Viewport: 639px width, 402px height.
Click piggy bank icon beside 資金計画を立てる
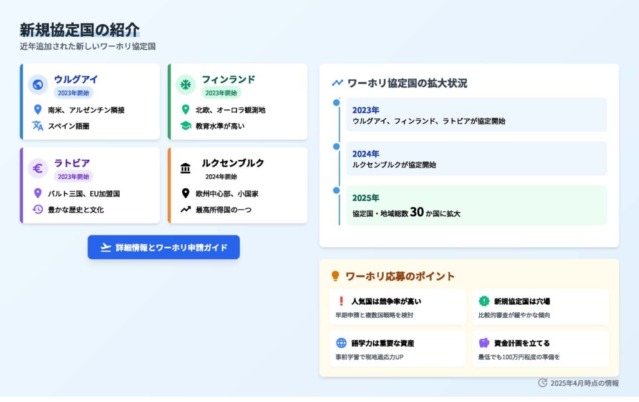(484, 343)
